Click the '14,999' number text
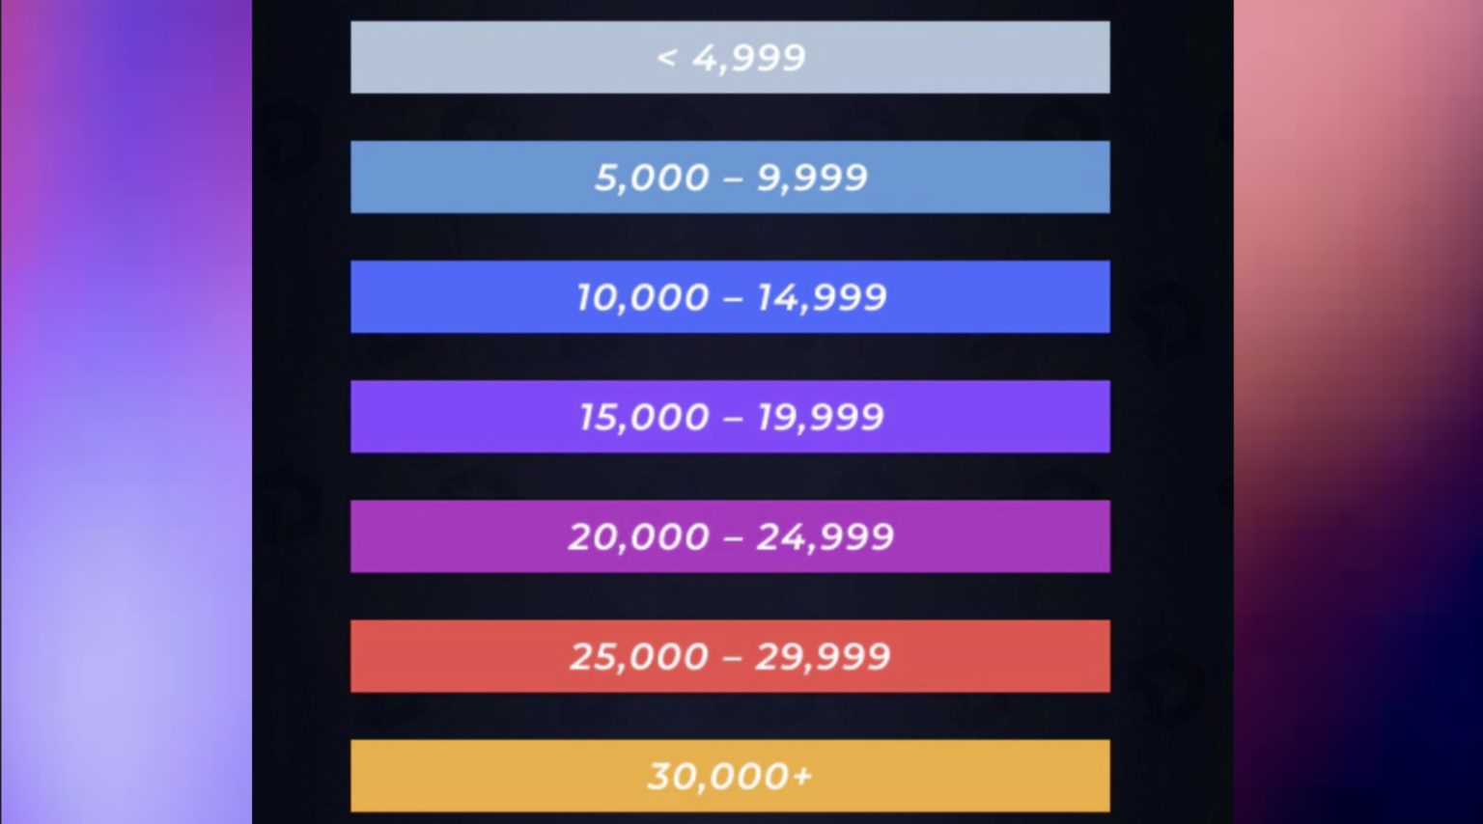Viewport: 1483px width, 824px height. pyautogui.click(x=821, y=297)
